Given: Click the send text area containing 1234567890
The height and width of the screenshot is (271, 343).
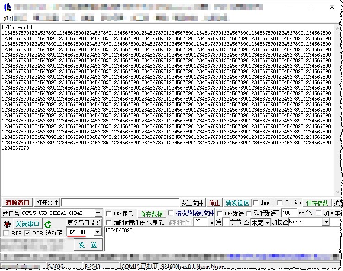Looking at the screenshot, I should pyautogui.click(x=222, y=239).
